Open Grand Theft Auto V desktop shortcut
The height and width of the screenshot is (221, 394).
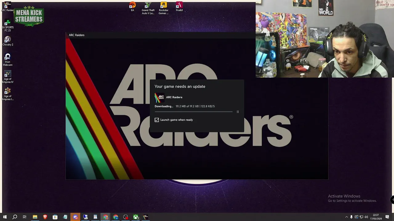coord(148,8)
